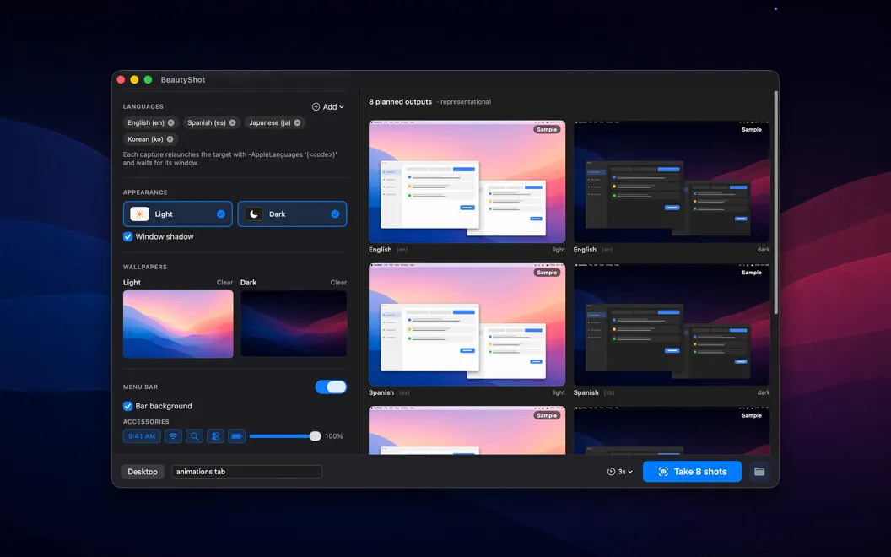Clear the Dark wallpaper
This screenshot has height=557, width=891.
(x=338, y=283)
